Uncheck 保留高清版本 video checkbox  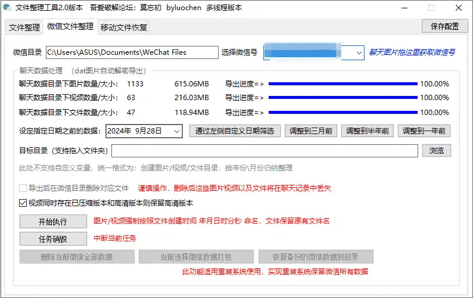coord(23,203)
